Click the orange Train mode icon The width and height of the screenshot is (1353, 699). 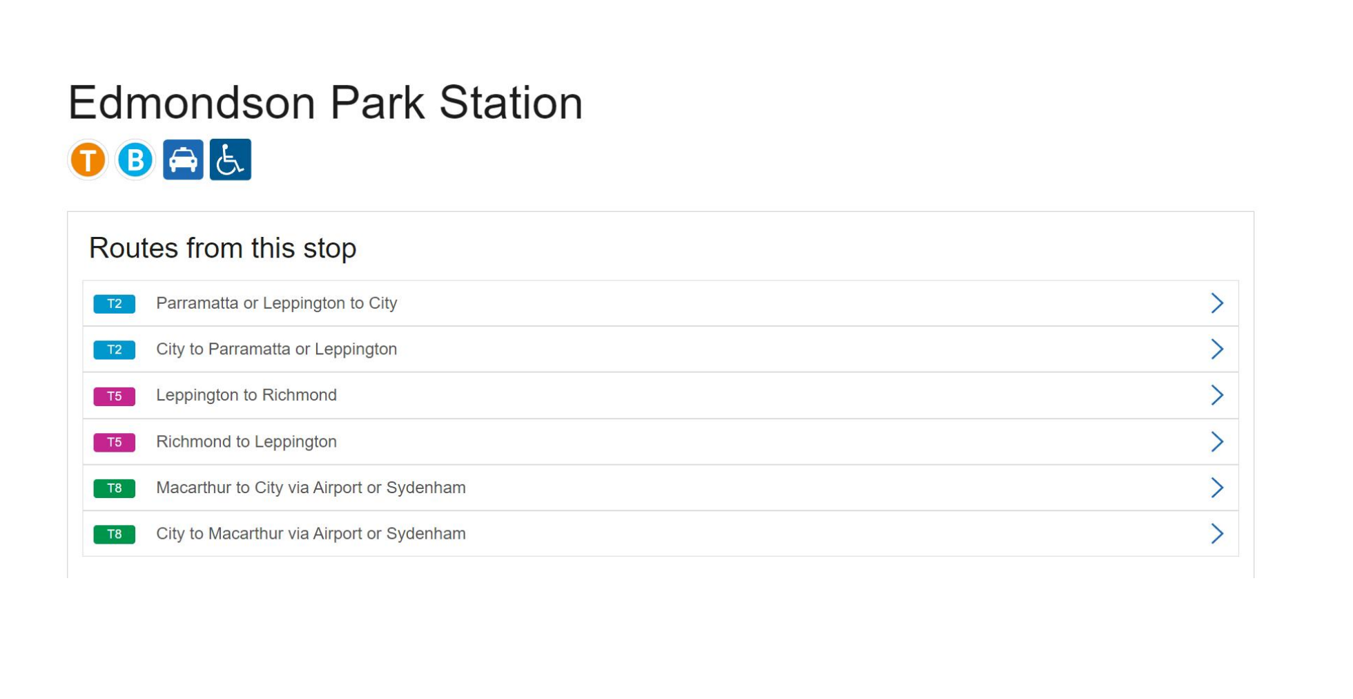coord(88,160)
